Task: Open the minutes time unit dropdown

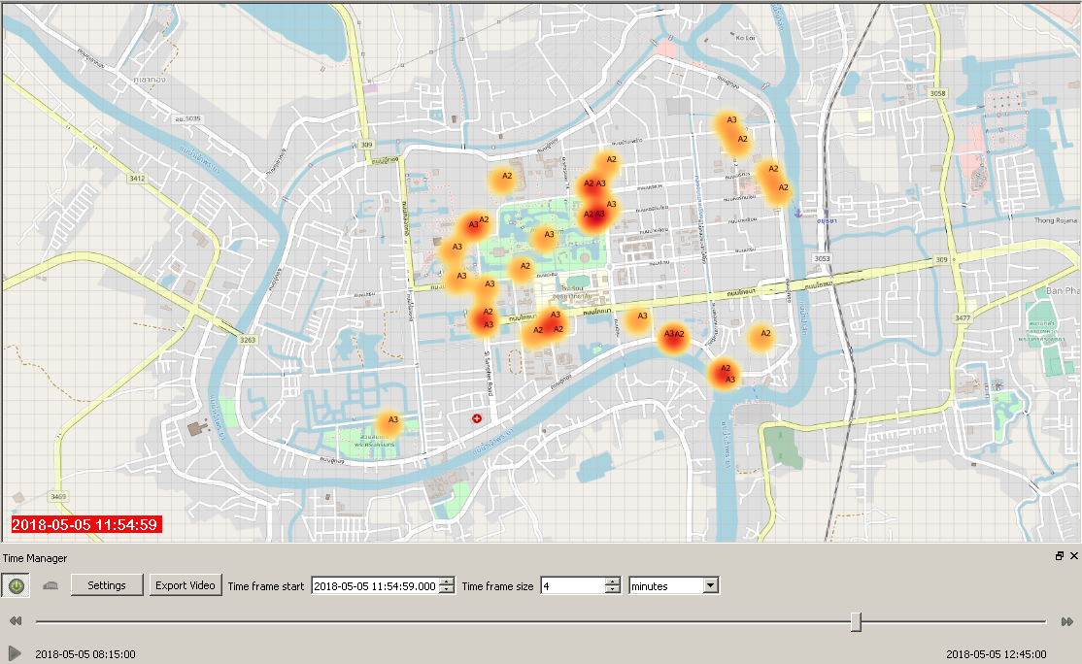Action: tap(710, 584)
